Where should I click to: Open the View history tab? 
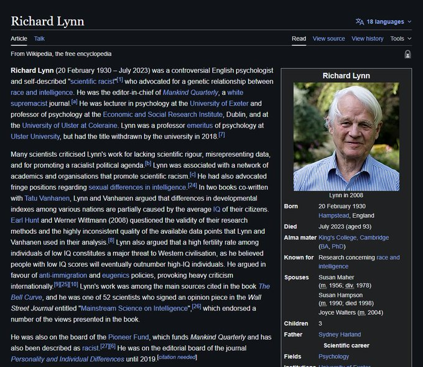point(368,39)
